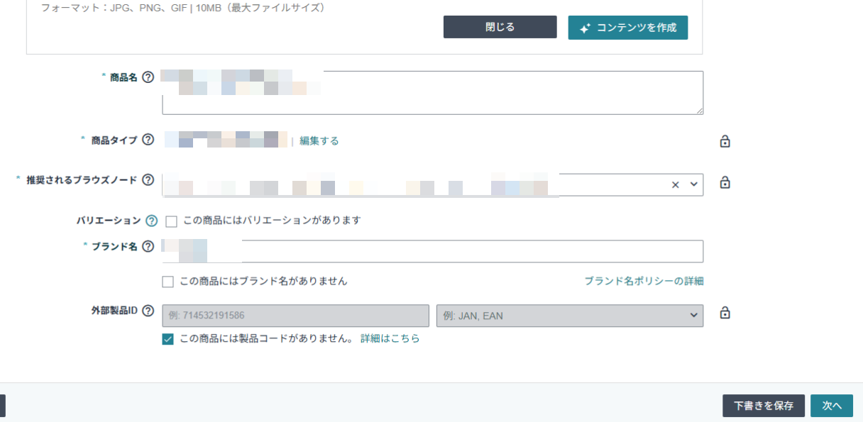
Task: Click help icon beside 外部製品ID
Action: 148,311
